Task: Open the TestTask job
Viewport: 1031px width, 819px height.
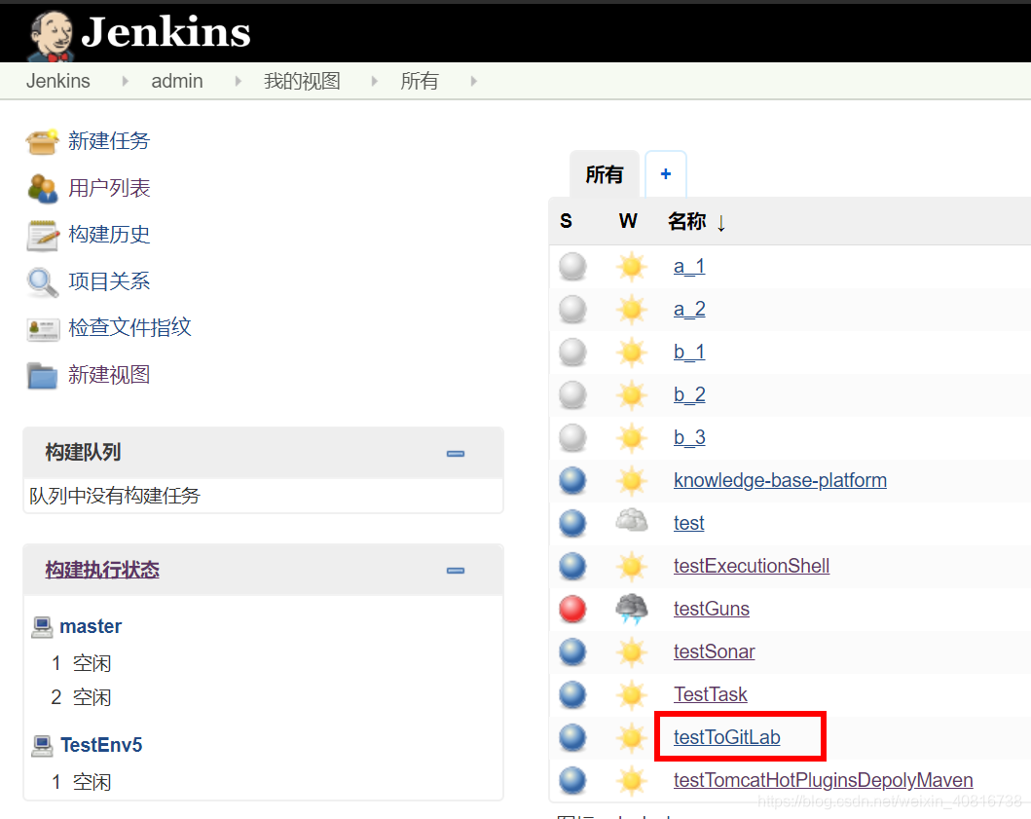Action: tap(710, 694)
